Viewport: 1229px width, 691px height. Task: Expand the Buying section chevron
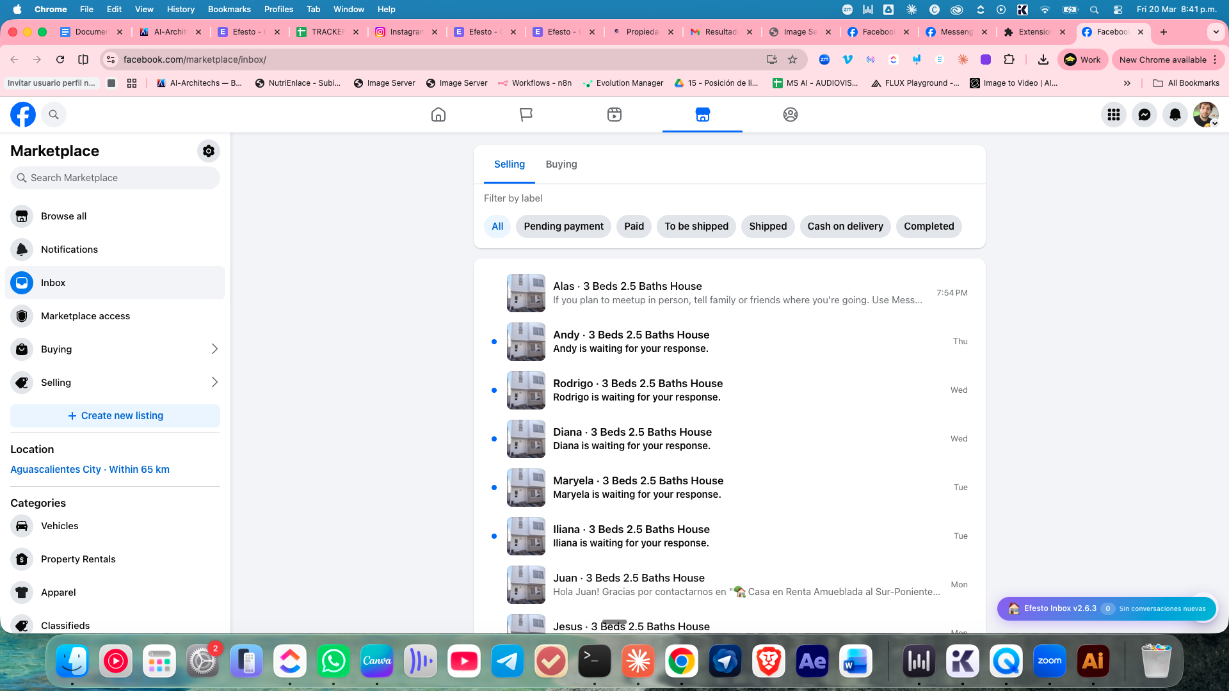(x=214, y=349)
